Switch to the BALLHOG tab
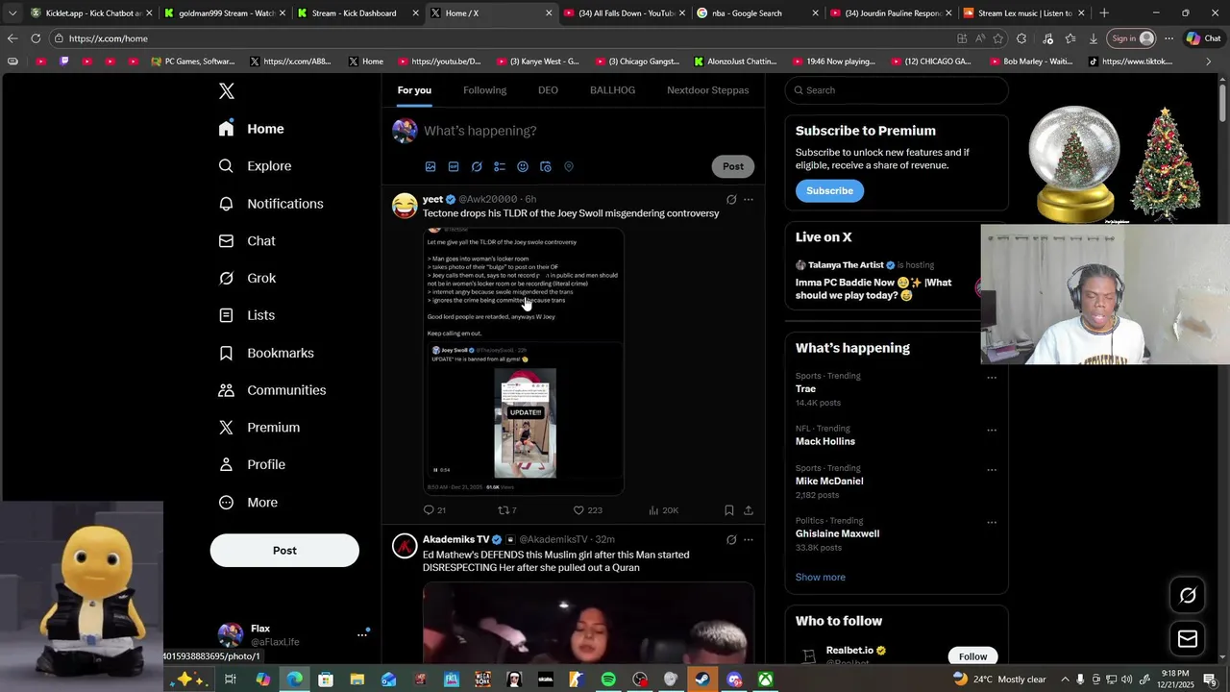Image resolution: width=1230 pixels, height=692 pixels. coord(612,90)
